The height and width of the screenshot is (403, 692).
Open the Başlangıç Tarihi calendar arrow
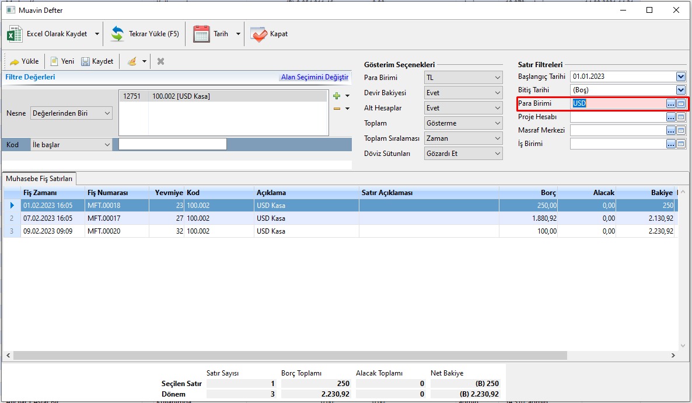(680, 77)
